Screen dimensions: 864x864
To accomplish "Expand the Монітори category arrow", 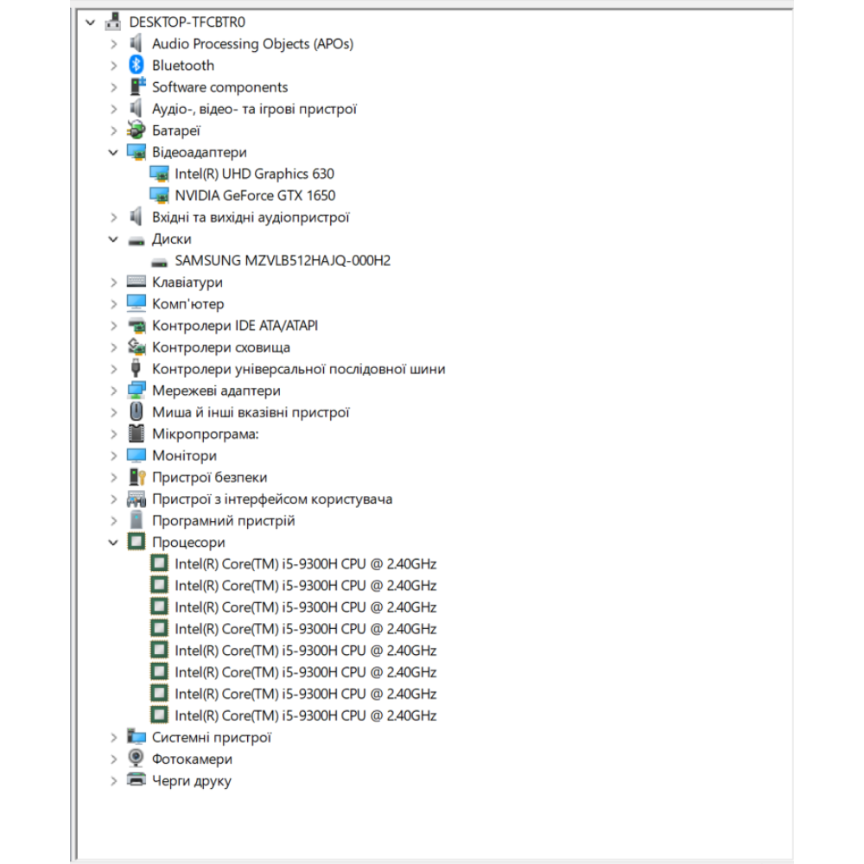I will click(x=113, y=455).
